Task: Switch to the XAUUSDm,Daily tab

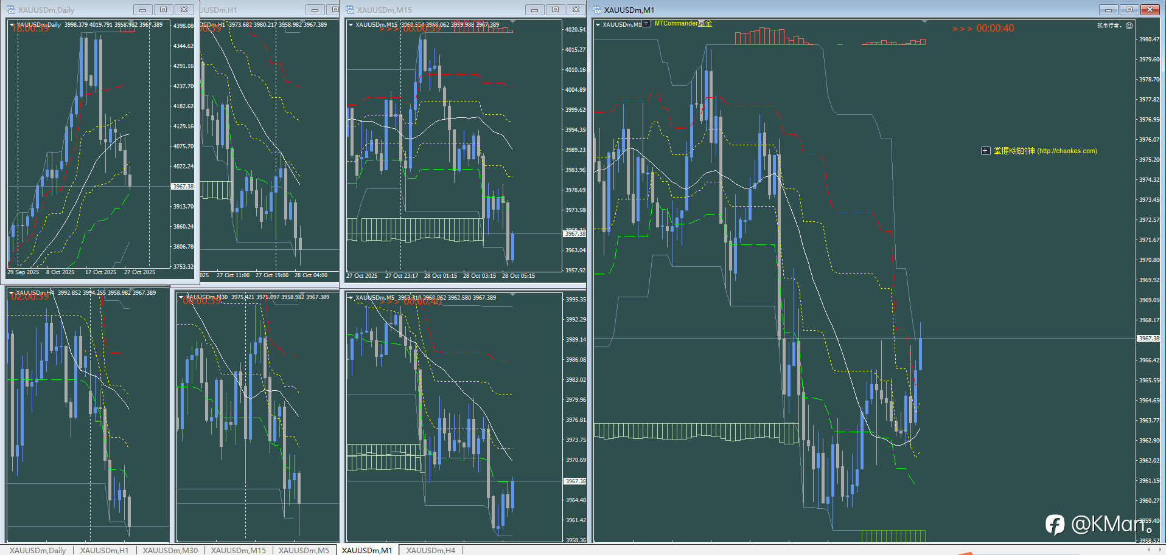Action: click(x=38, y=550)
